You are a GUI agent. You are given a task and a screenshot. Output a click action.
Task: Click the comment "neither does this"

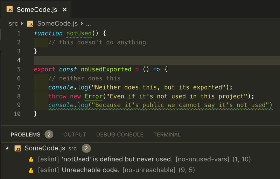(84, 78)
